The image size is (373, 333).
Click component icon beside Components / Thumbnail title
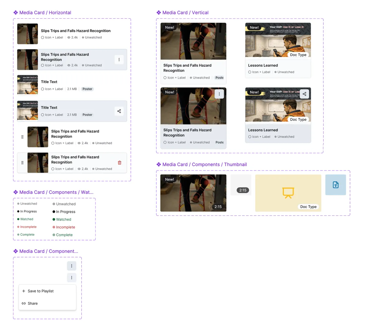click(159, 165)
